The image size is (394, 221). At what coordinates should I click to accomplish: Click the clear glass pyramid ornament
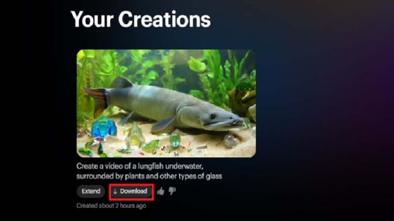pos(134,136)
